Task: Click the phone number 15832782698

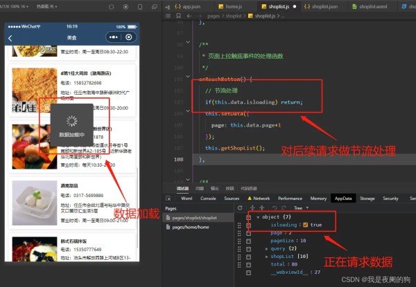Action: (x=87, y=83)
